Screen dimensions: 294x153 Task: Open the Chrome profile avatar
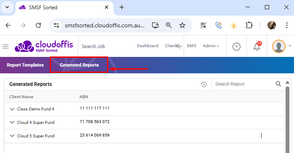point(272,25)
